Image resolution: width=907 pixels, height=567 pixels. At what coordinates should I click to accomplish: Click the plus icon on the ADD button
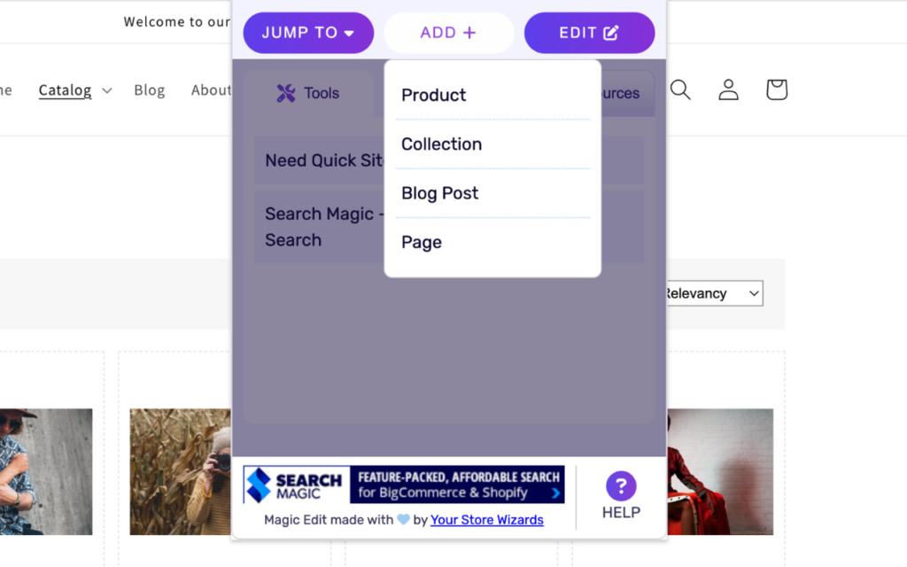pyautogui.click(x=470, y=32)
